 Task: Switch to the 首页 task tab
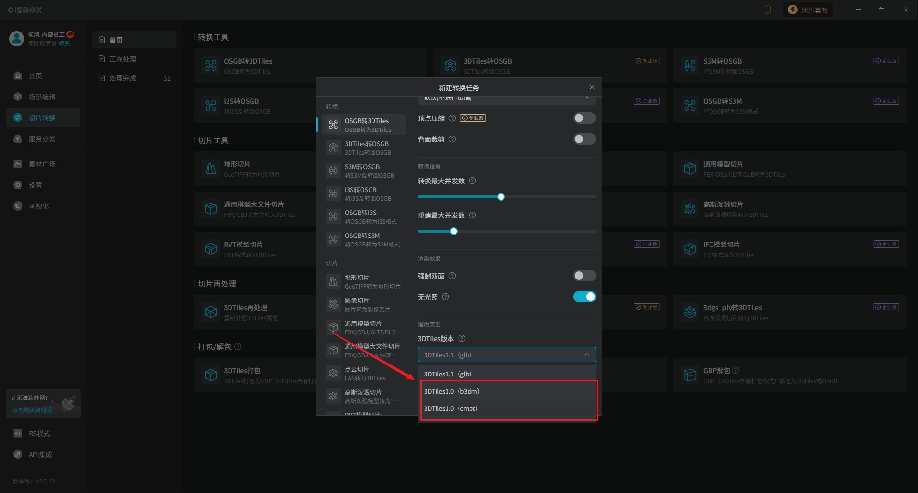pos(134,40)
